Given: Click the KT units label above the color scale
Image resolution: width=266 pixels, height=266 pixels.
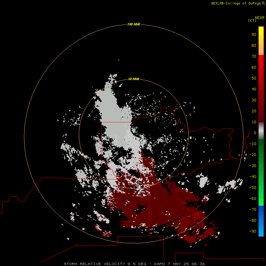Looking at the screenshot, I should click(252, 20).
